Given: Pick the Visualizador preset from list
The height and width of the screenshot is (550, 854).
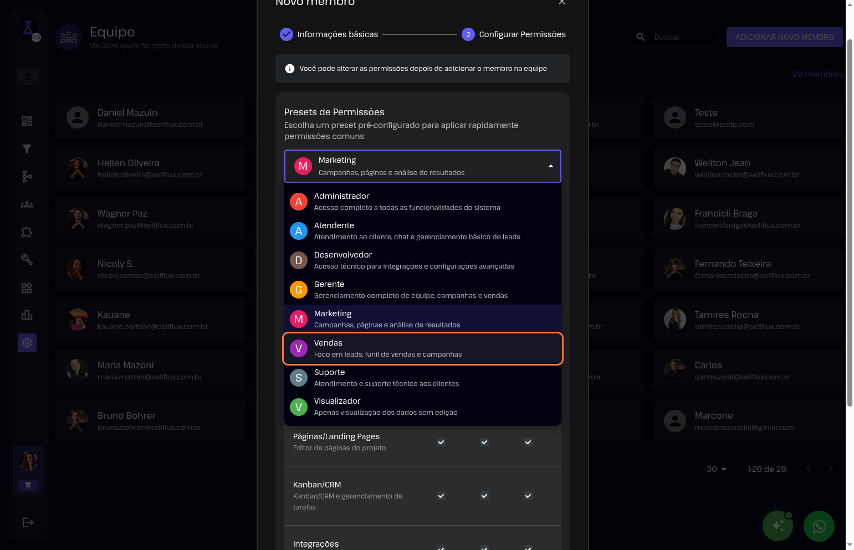Looking at the screenshot, I should (422, 407).
